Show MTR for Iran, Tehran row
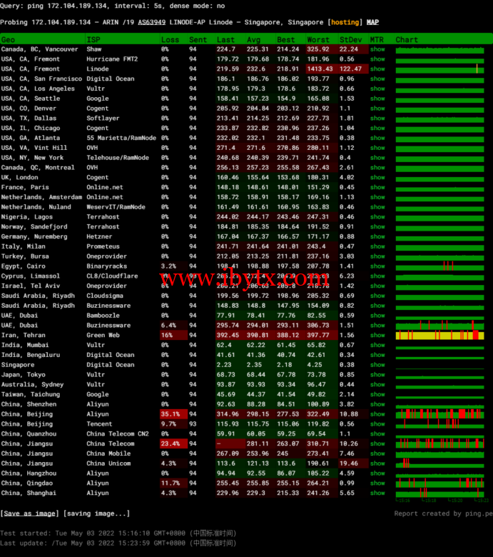 [377, 335]
